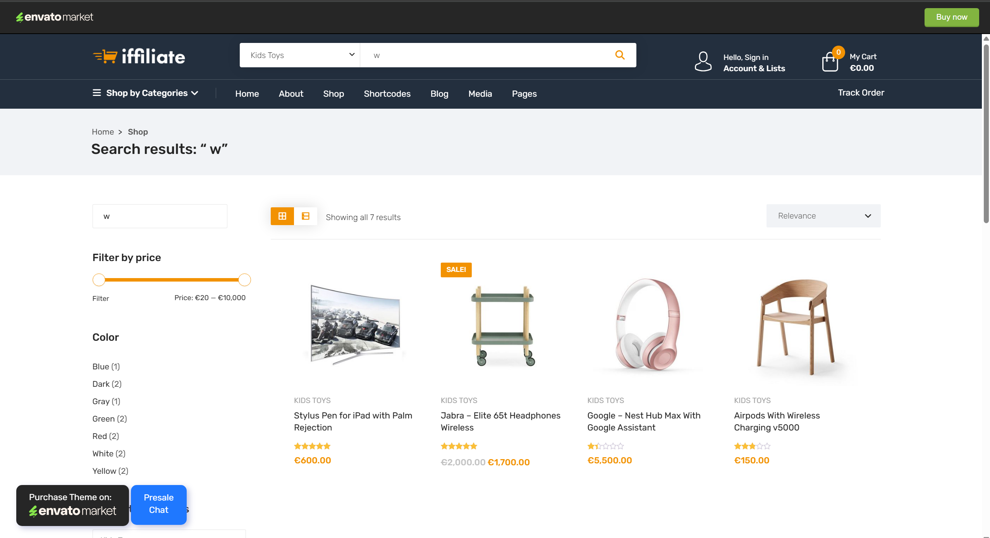The width and height of the screenshot is (990, 538).
Task: Click the page vertical scrollbar
Action: point(986,134)
